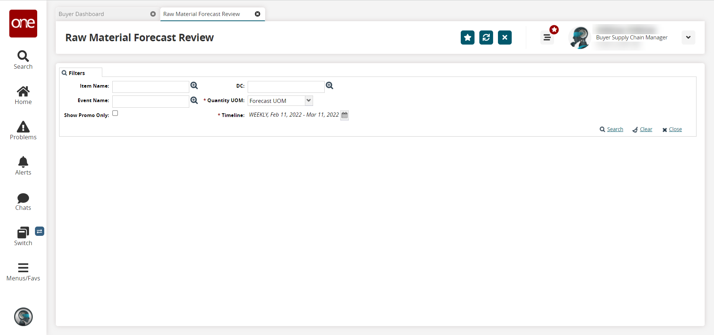Close the Buyer Dashboard tab
The image size is (714, 335).
point(153,14)
